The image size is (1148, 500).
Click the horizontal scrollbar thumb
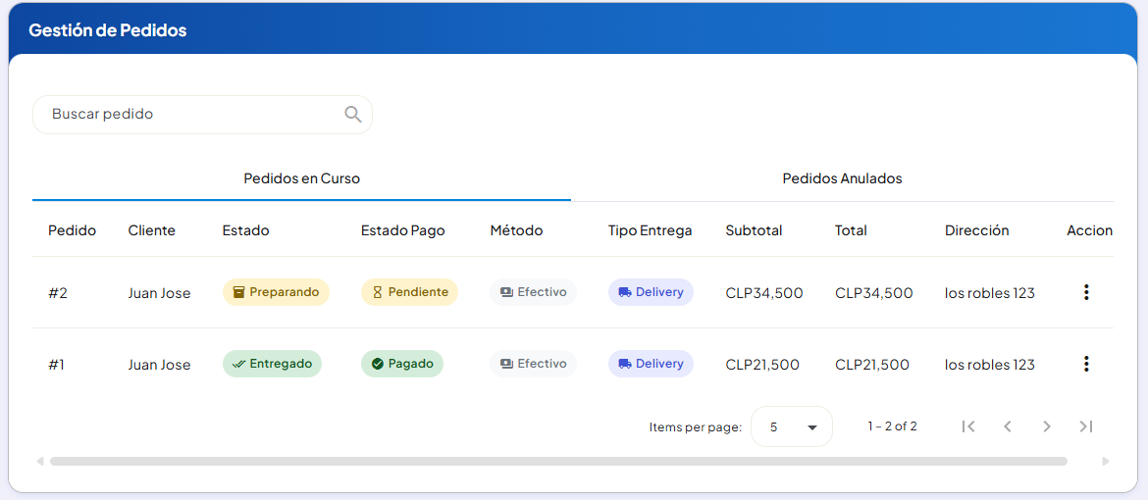558,461
